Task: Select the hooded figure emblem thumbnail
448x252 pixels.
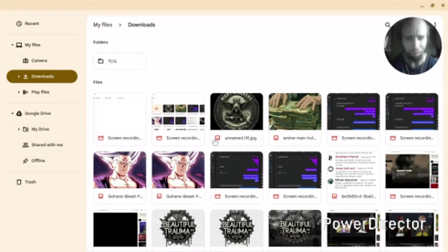Action: (237, 112)
